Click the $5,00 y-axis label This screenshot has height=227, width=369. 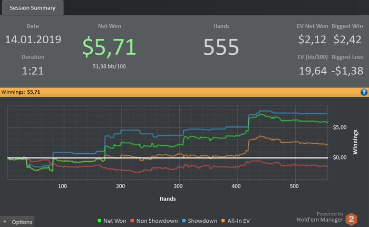click(339, 127)
